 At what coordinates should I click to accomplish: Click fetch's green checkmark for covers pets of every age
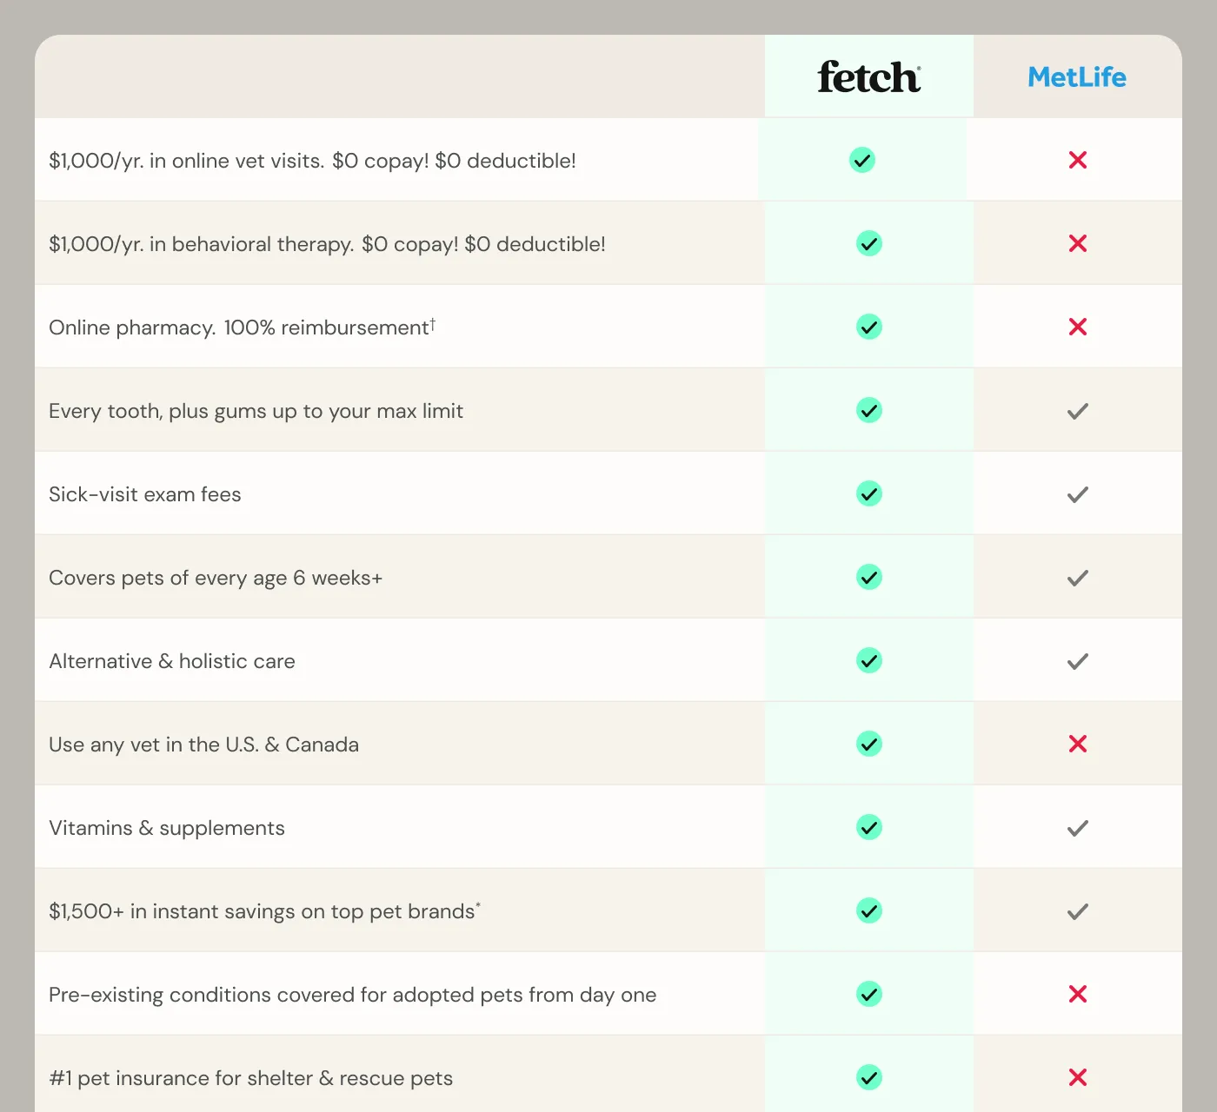click(x=869, y=577)
